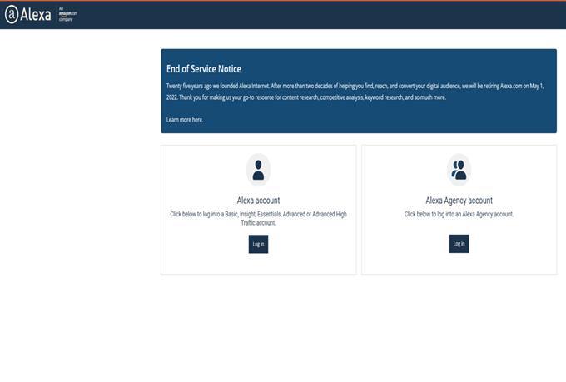
Task: Click the Alexa wordmark in the header
Action: 36,15
